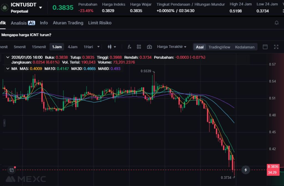The image size is (284, 186).
Task: Click 'Mengapa harga ICNT turun?' link
Action: 26,35
